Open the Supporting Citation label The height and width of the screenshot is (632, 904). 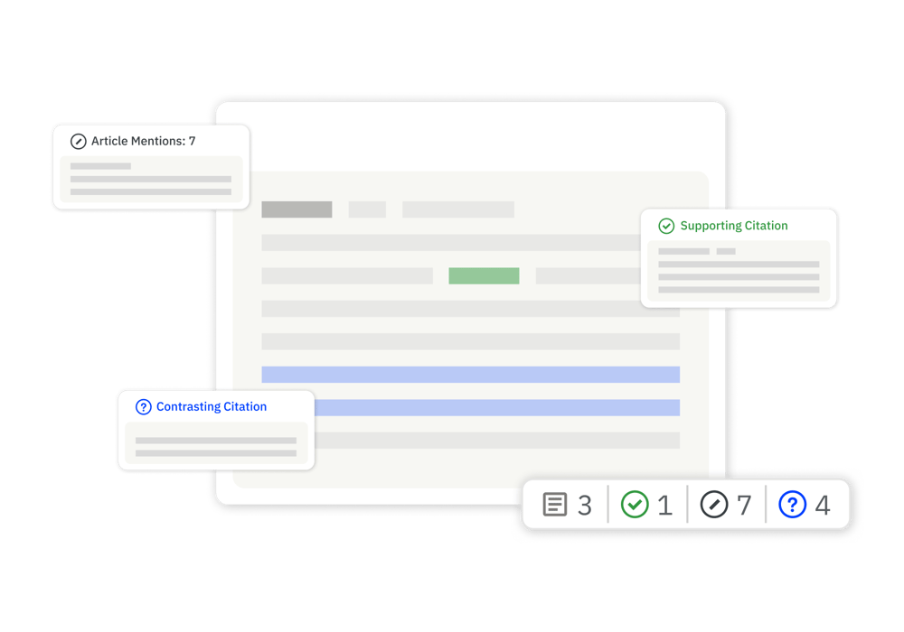pos(733,226)
